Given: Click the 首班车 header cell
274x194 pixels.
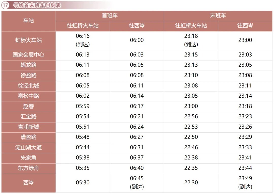Looking at the screenshot, I should click(x=110, y=15).
